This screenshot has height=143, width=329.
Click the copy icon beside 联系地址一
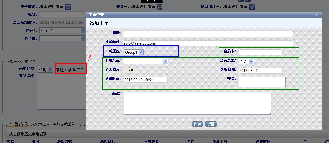pyautogui.click(x=252, y=7)
